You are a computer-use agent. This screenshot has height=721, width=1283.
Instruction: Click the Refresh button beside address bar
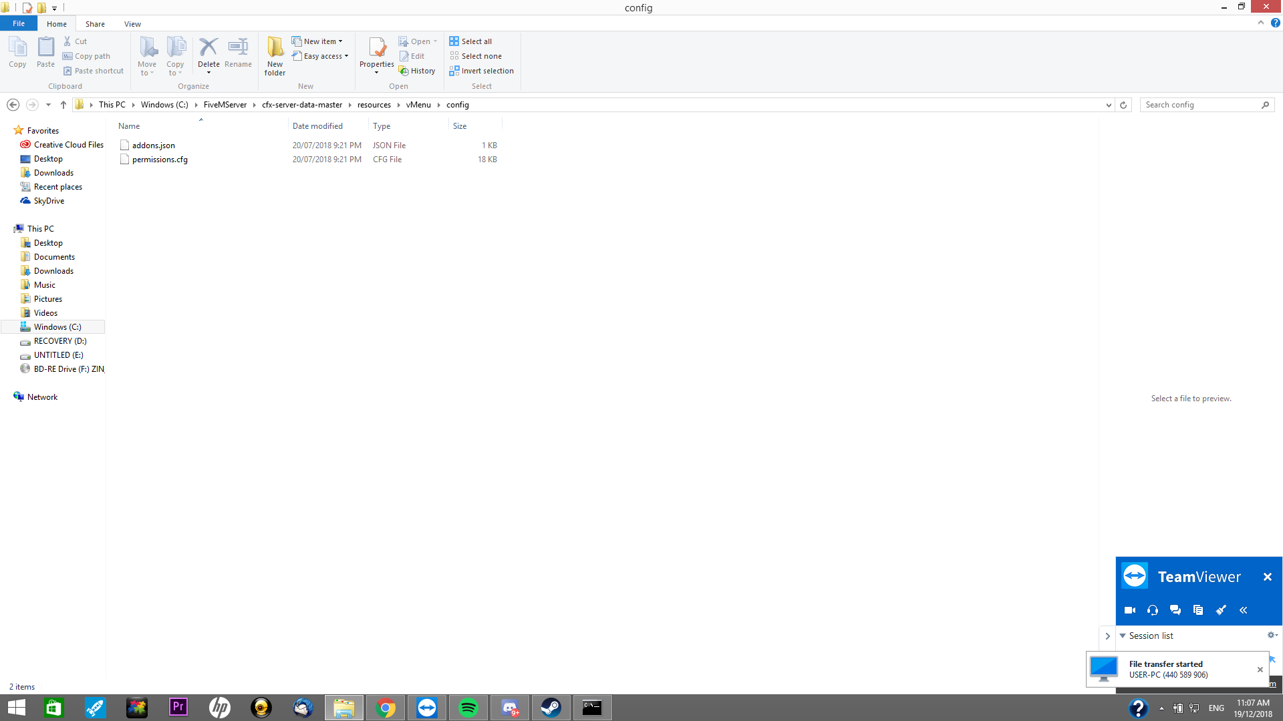[x=1123, y=105]
